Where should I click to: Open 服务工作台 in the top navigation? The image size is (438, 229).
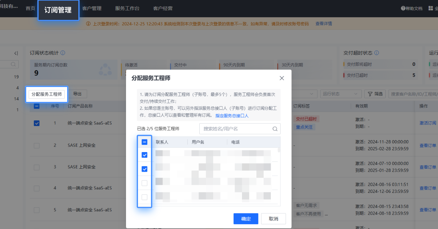click(127, 8)
